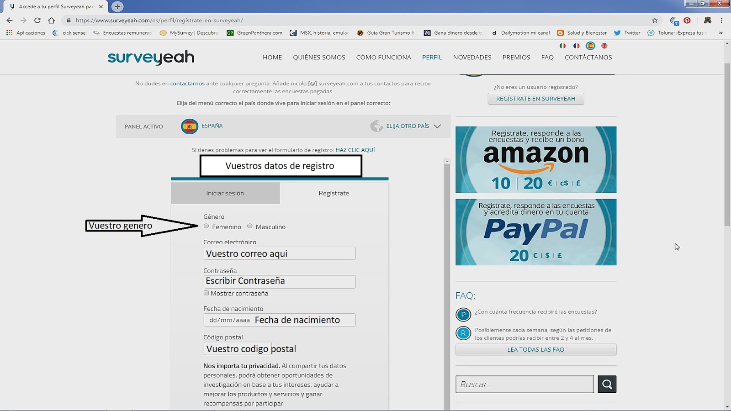Open the cick sense bookmark
Viewport: 731px width, 411px height.
pos(69,33)
